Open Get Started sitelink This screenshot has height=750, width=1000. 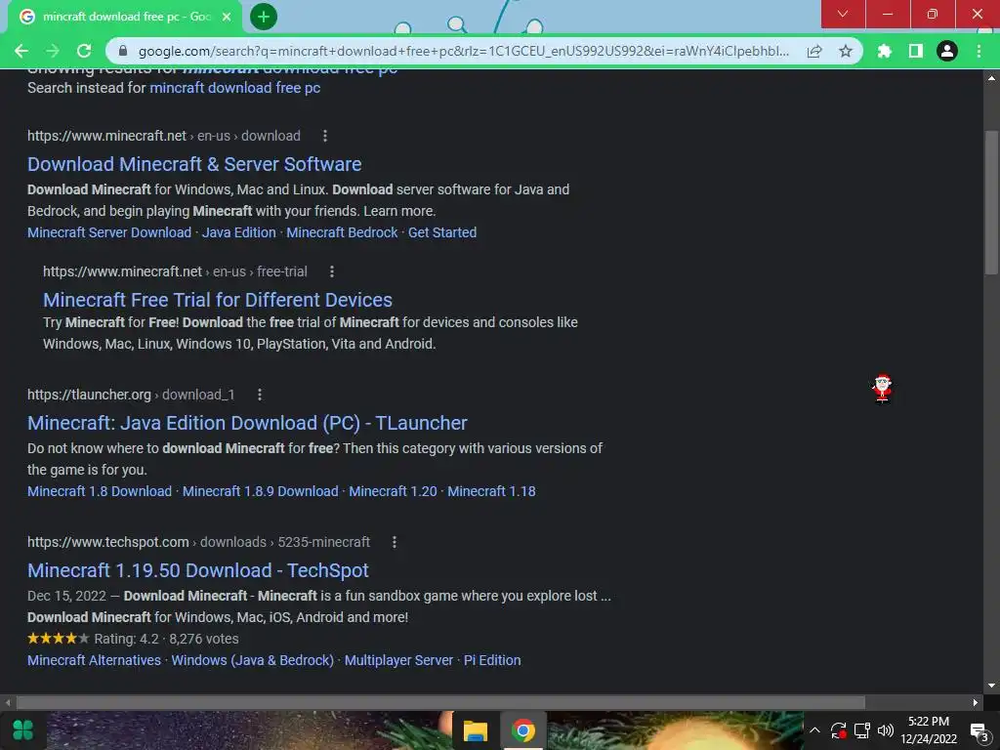(x=442, y=232)
